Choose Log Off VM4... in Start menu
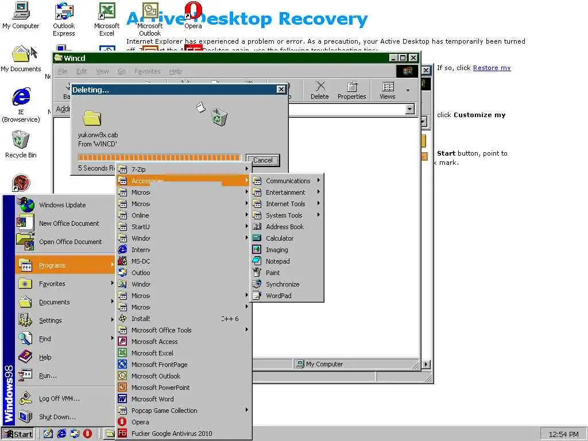This screenshot has height=441, width=588. tap(65, 399)
